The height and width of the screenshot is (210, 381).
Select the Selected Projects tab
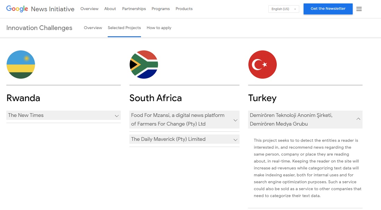coord(124,28)
